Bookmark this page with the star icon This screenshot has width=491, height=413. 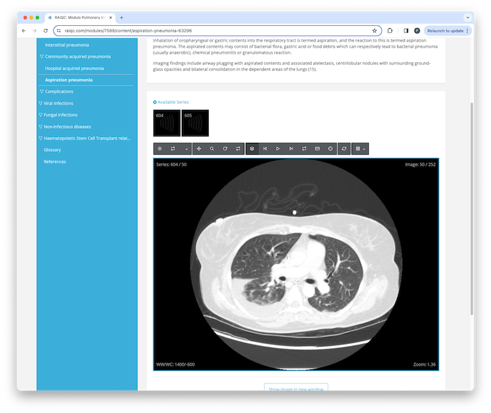pos(374,31)
